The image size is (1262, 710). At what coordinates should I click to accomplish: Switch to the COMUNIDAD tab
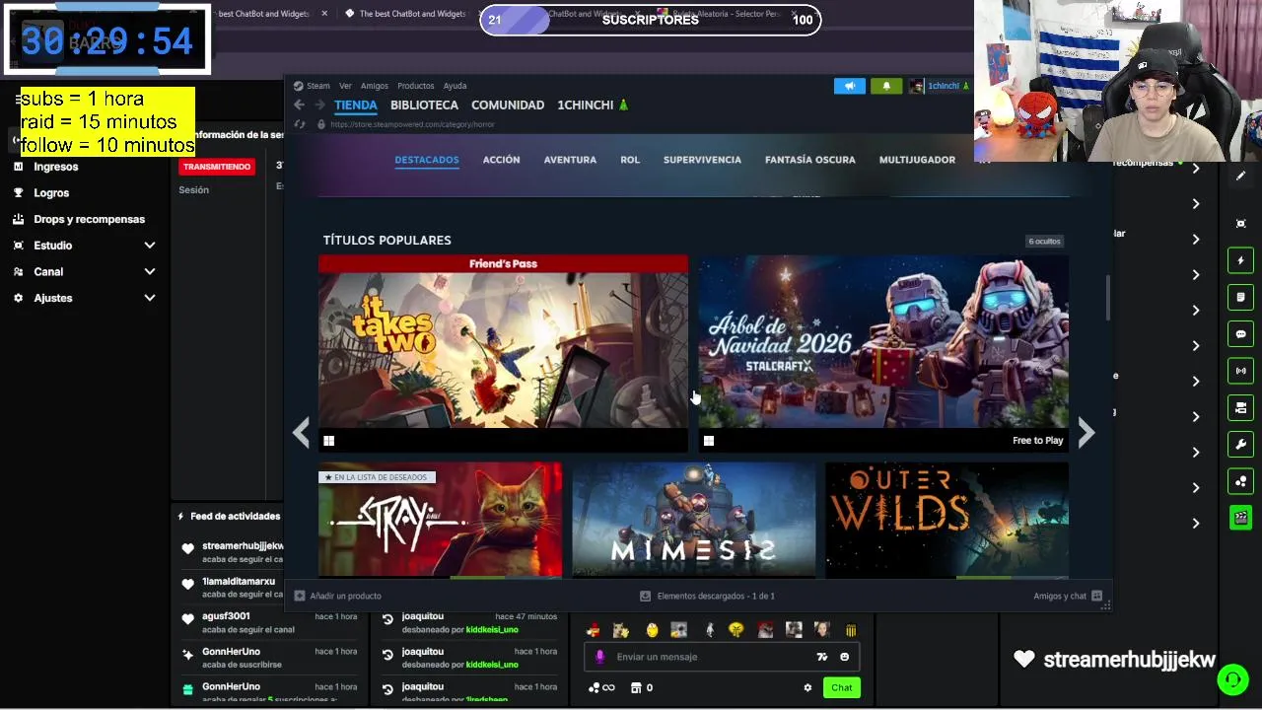click(508, 105)
